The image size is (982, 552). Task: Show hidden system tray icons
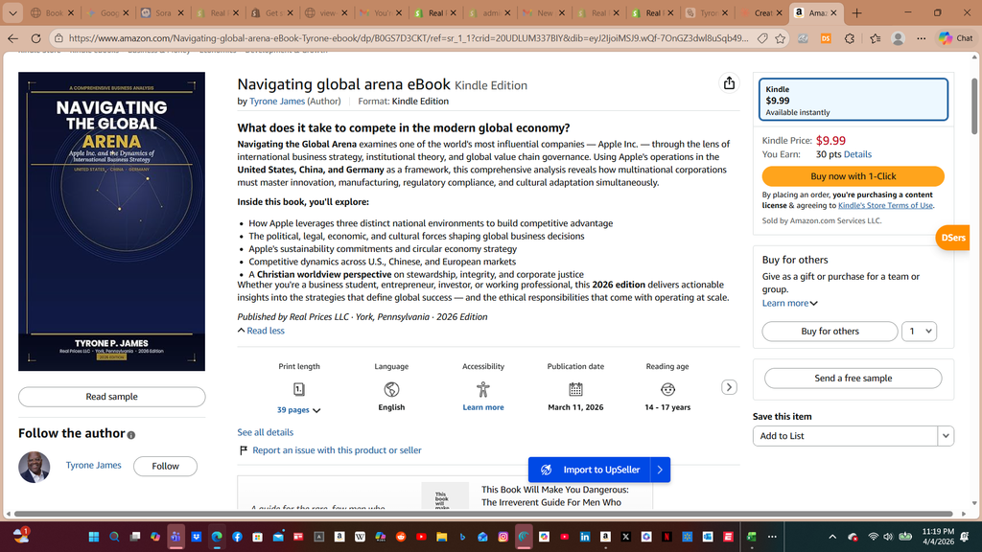(x=832, y=537)
